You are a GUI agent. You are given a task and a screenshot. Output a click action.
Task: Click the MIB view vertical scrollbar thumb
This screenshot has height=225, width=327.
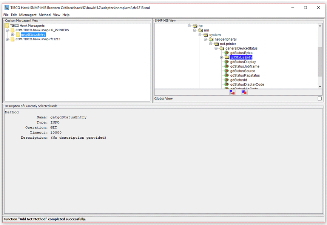click(320, 61)
